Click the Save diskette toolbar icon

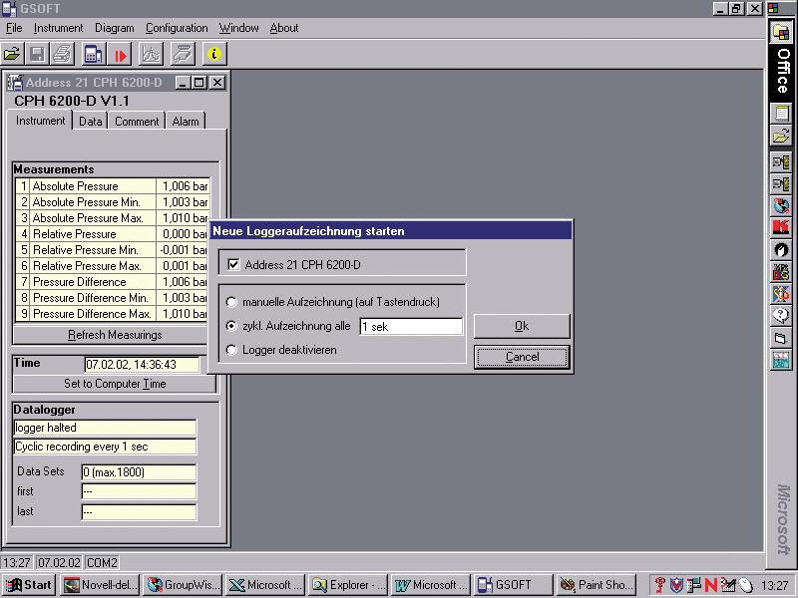37,54
